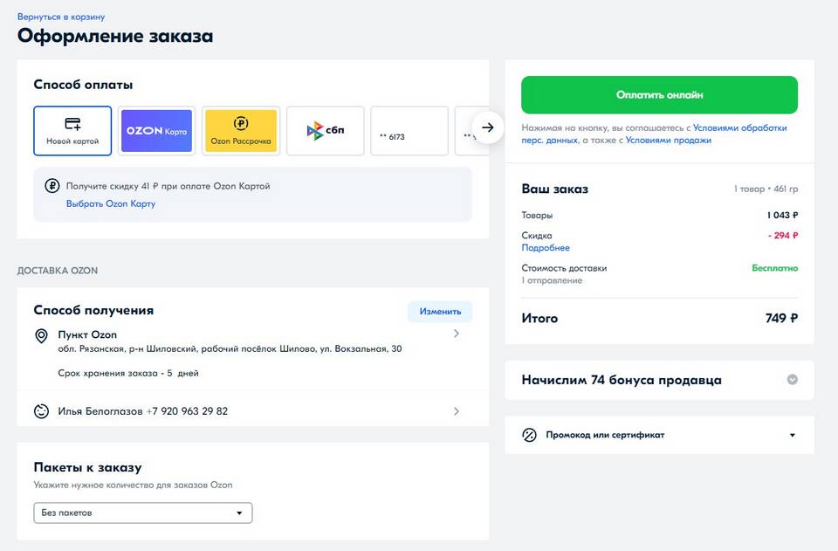Select saved card ending in 6173
The image size is (838, 551).
[x=409, y=131]
